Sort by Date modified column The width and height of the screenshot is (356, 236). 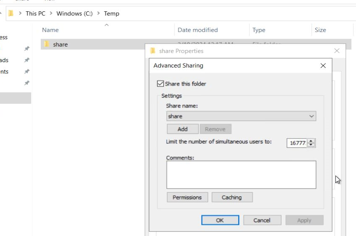[x=198, y=30]
